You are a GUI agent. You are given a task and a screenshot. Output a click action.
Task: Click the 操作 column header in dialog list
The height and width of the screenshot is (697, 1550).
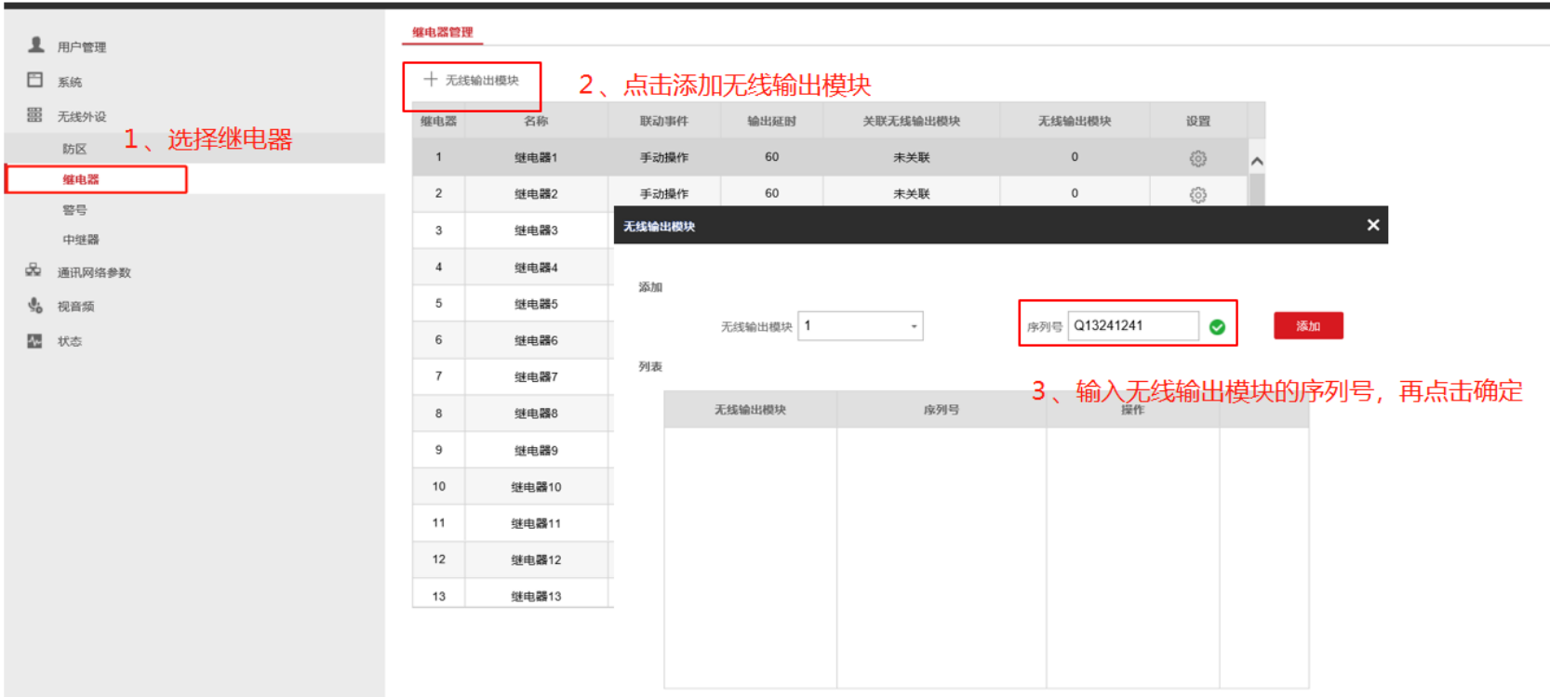(x=1132, y=410)
